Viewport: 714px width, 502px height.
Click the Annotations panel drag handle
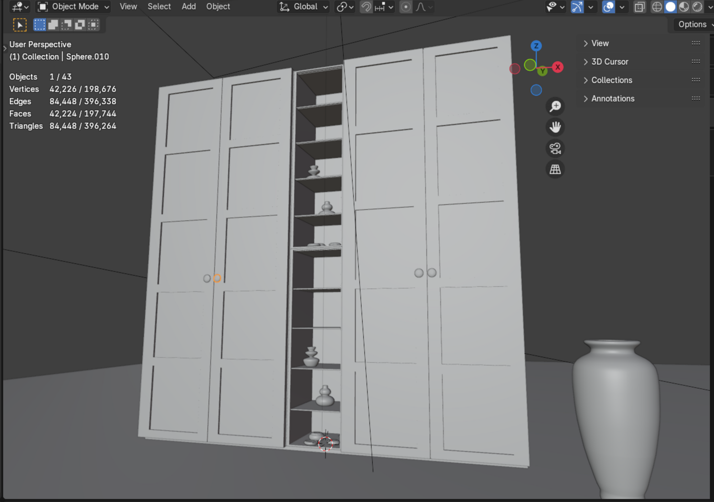click(x=696, y=98)
